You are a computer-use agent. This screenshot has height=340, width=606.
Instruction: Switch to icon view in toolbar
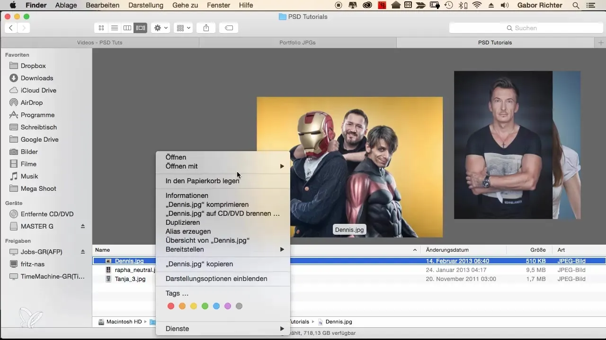(101, 28)
